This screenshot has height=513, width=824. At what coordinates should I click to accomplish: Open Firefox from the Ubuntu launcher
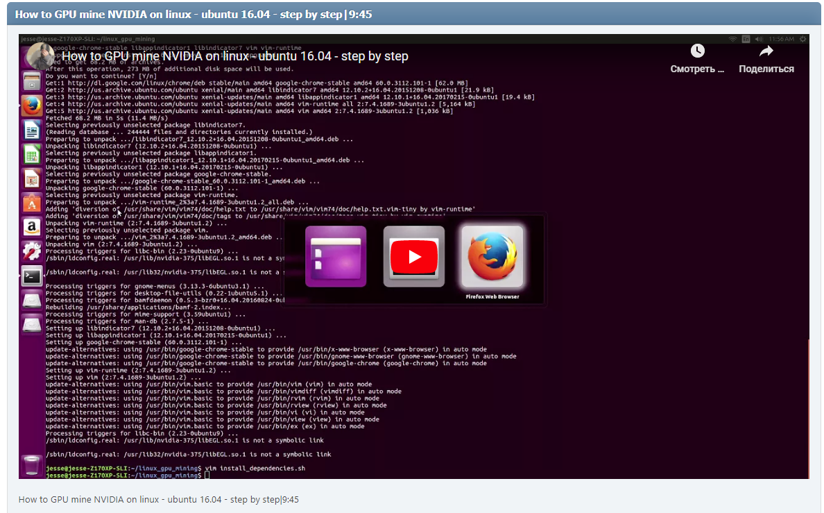pyautogui.click(x=32, y=106)
